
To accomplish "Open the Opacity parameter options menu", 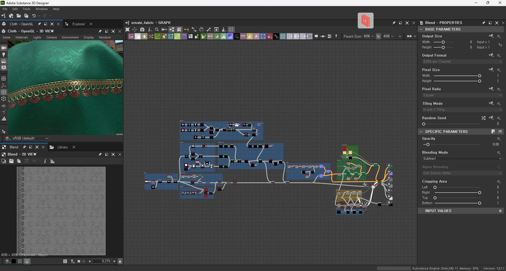I will pos(499,139).
